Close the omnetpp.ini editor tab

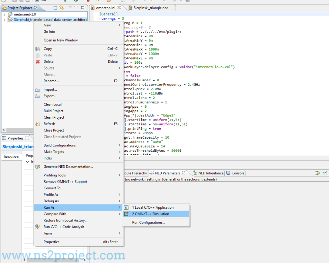click(119, 8)
